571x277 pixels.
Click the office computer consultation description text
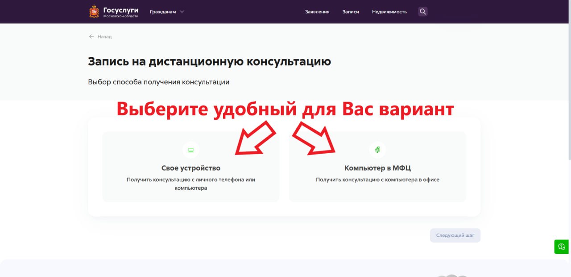click(377, 179)
